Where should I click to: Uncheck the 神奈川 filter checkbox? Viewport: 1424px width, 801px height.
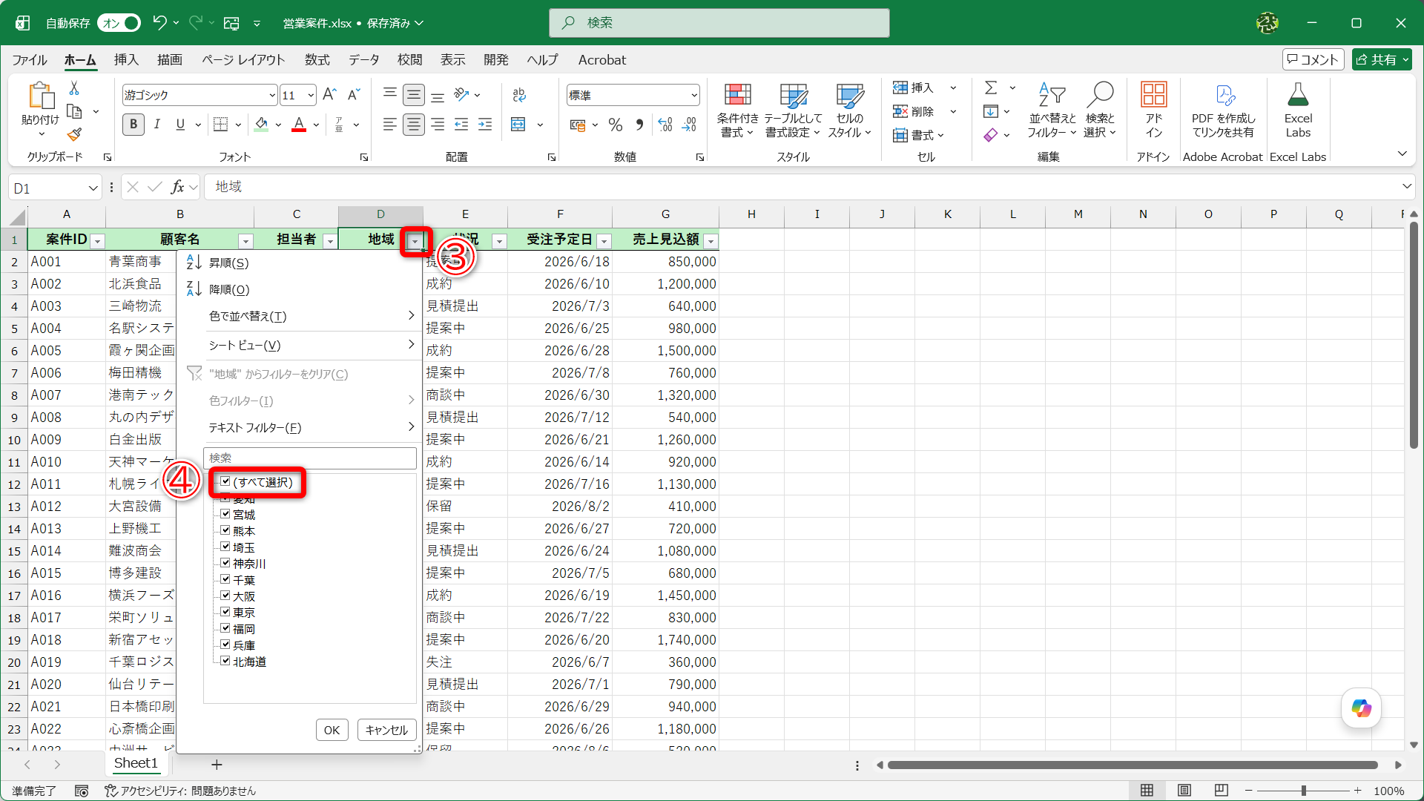click(x=225, y=563)
